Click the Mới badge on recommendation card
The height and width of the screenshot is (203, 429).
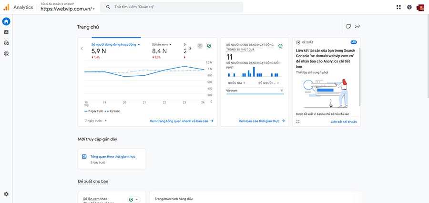click(x=354, y=42)
